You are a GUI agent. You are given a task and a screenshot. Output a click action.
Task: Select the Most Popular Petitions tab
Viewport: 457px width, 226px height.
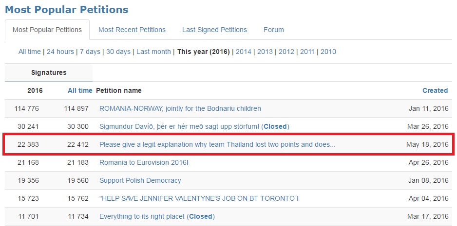tap(47, 30)
